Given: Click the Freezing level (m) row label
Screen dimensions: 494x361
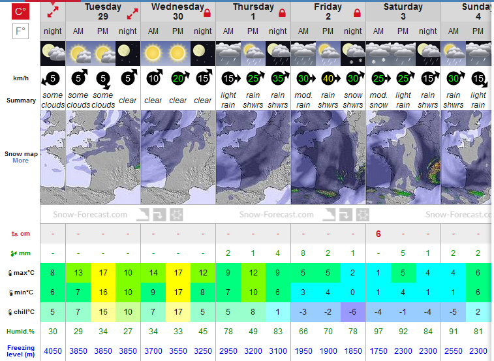Looking at the screenshot, I should click(21, 351).
